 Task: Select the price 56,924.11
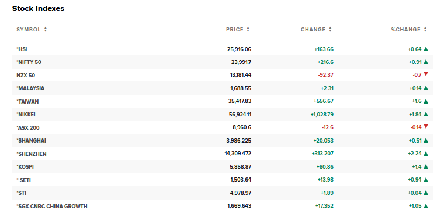tap(240, 115)
